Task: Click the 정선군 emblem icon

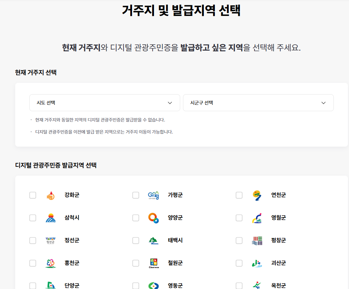Action: tap(51, 240)
